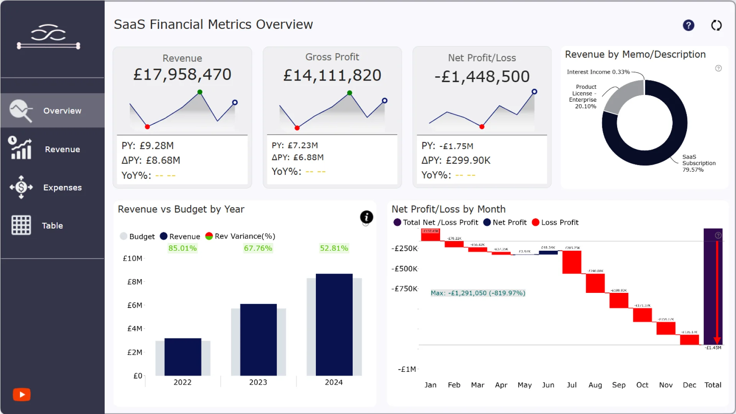The width and height of the screenshot is (736, 414).
Task: Click the Expenses dollar arrows icon
Action: pyautogui.click(x=21, y=187)
